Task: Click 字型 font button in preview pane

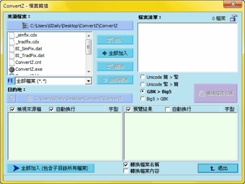Action: (229, 109)
